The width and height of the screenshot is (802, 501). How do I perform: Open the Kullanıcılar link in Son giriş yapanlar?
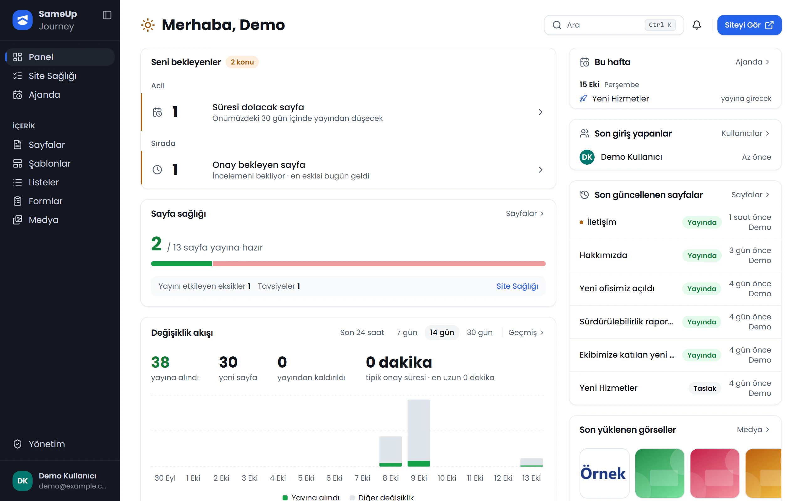[x=746, y=133]
